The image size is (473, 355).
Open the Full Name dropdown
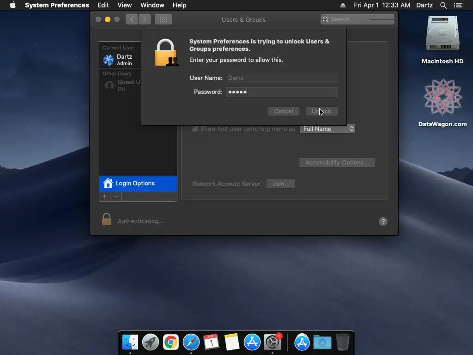327,129
